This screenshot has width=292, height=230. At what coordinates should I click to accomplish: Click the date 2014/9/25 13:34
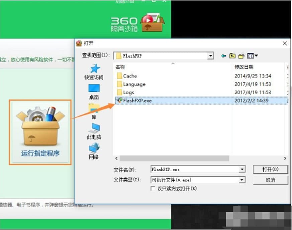click(253, 76)
